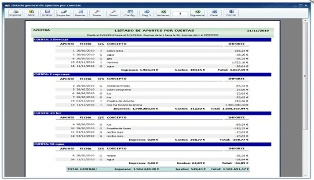Click the 'TOTAL GENERAL:' label

[x=82, y=169]
